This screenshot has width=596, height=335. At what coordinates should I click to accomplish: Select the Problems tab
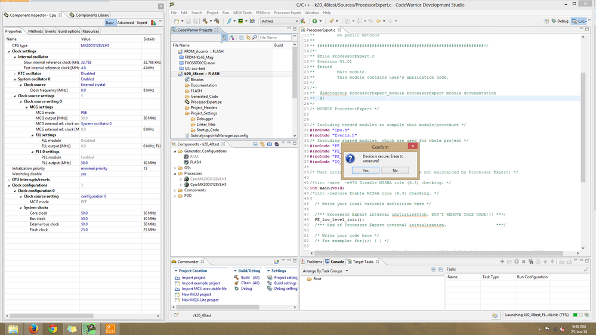coord(311,262)
